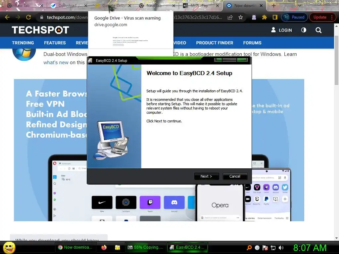Image resolution: width=339 pixels, height=254 pixels.
Task: Open the TRENDING menu item
Action: click(x=23, y=43)
